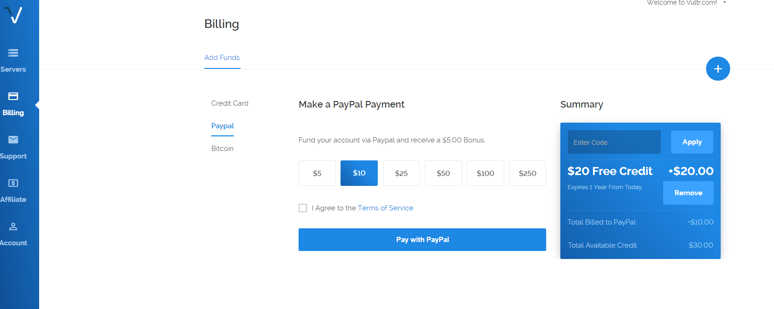The width and height of the screenshot is (774, 309).
Task: Focus the Enter Code input field
Action: coord(614,142)
